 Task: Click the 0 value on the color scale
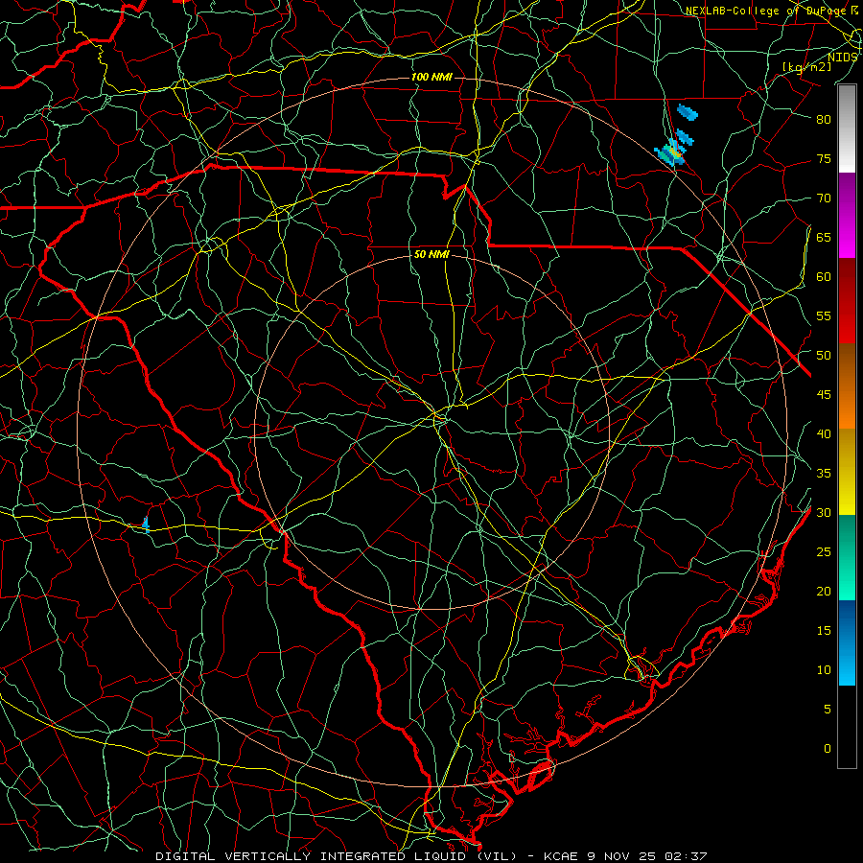tap(828, 749)
